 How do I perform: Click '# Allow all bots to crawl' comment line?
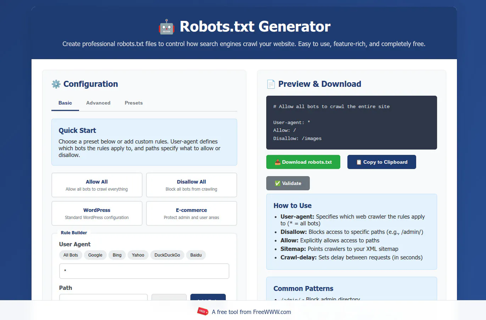[x=331, y=107]
